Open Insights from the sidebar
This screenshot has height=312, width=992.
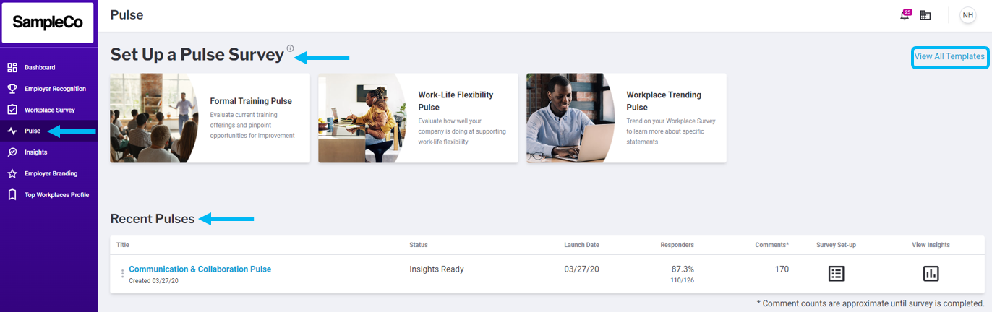(35, 152)
